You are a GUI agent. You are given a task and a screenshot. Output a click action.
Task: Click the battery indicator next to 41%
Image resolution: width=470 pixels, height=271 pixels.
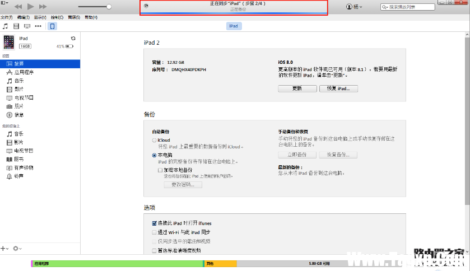tap(69, 46)
